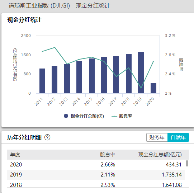This screenshot has height=193, width=194.
Task: Click the 2019 bar in the chart
Action: pyautogui.click(x=141, y=73)
